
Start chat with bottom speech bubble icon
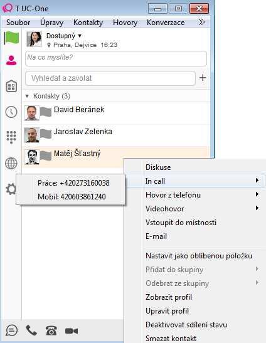[x=12, y=330]
